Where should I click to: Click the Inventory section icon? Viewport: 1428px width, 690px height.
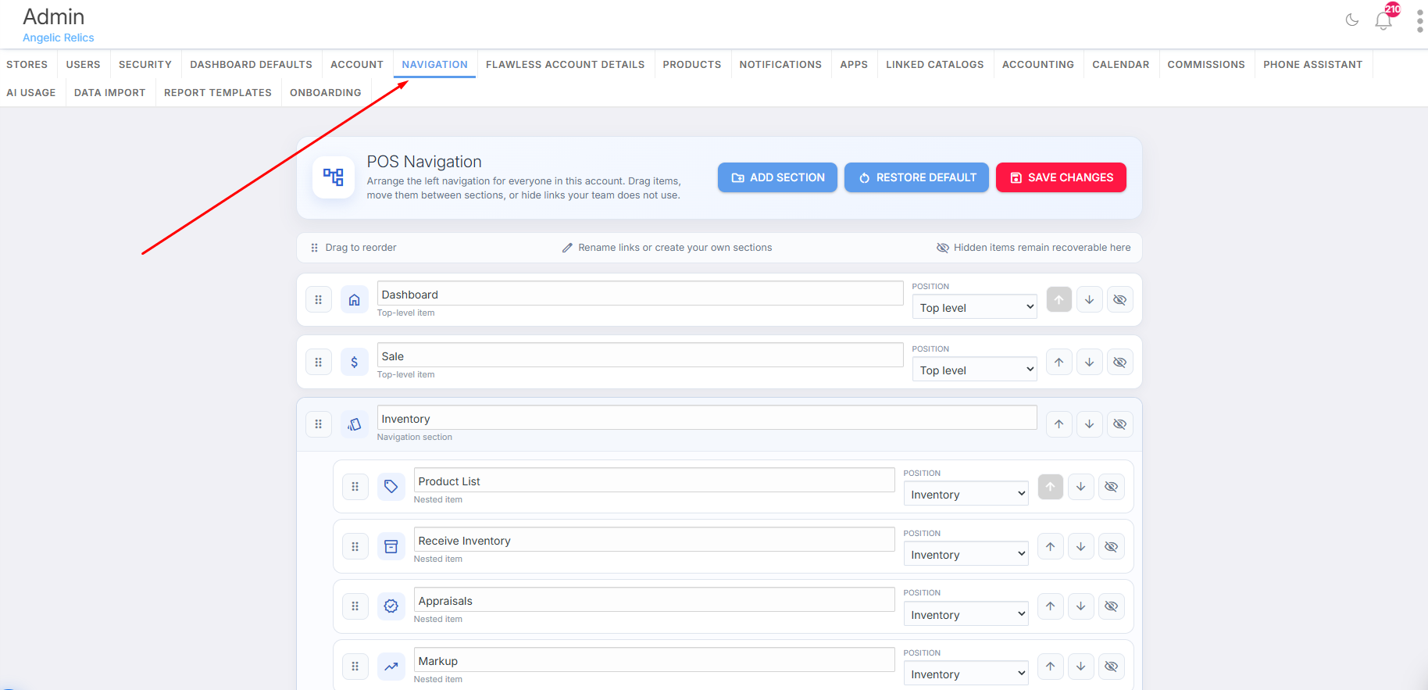(x=355, y=424)
